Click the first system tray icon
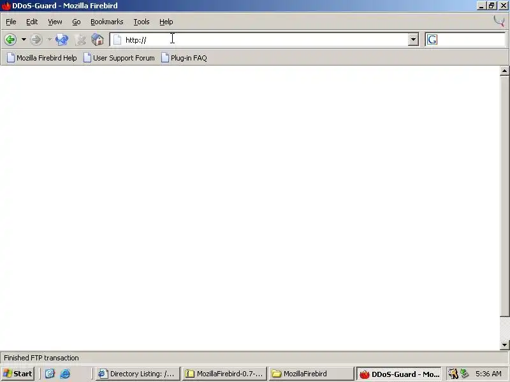The height and width of the screenshot is (382, 510). (x=453, y=374)
